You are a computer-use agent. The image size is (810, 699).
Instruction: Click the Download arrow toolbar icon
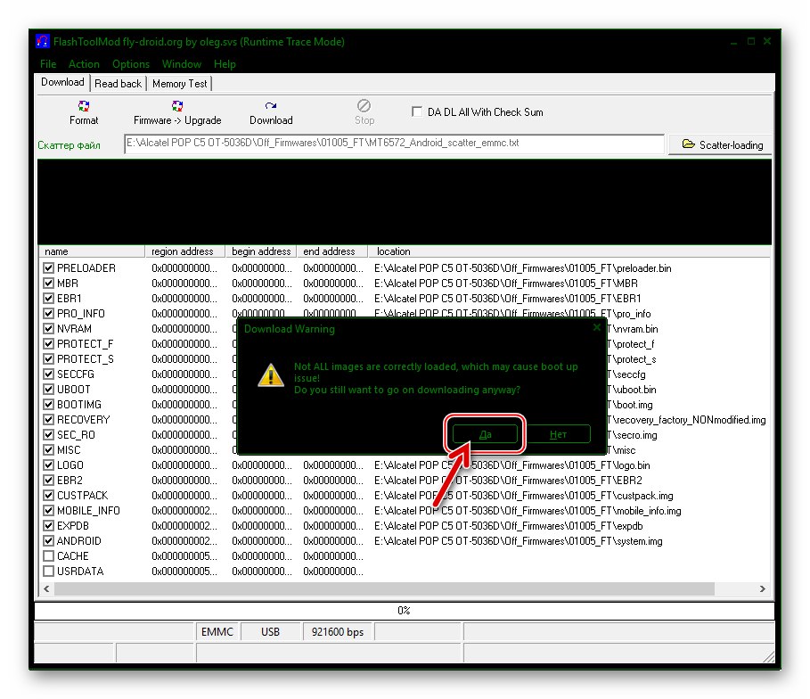tap(271, 106)
